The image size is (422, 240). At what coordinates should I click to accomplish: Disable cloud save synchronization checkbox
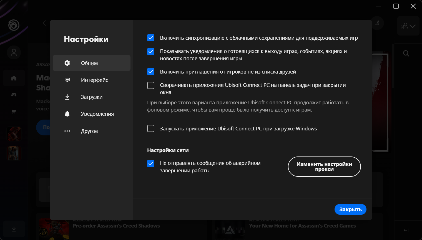(151, 38)
